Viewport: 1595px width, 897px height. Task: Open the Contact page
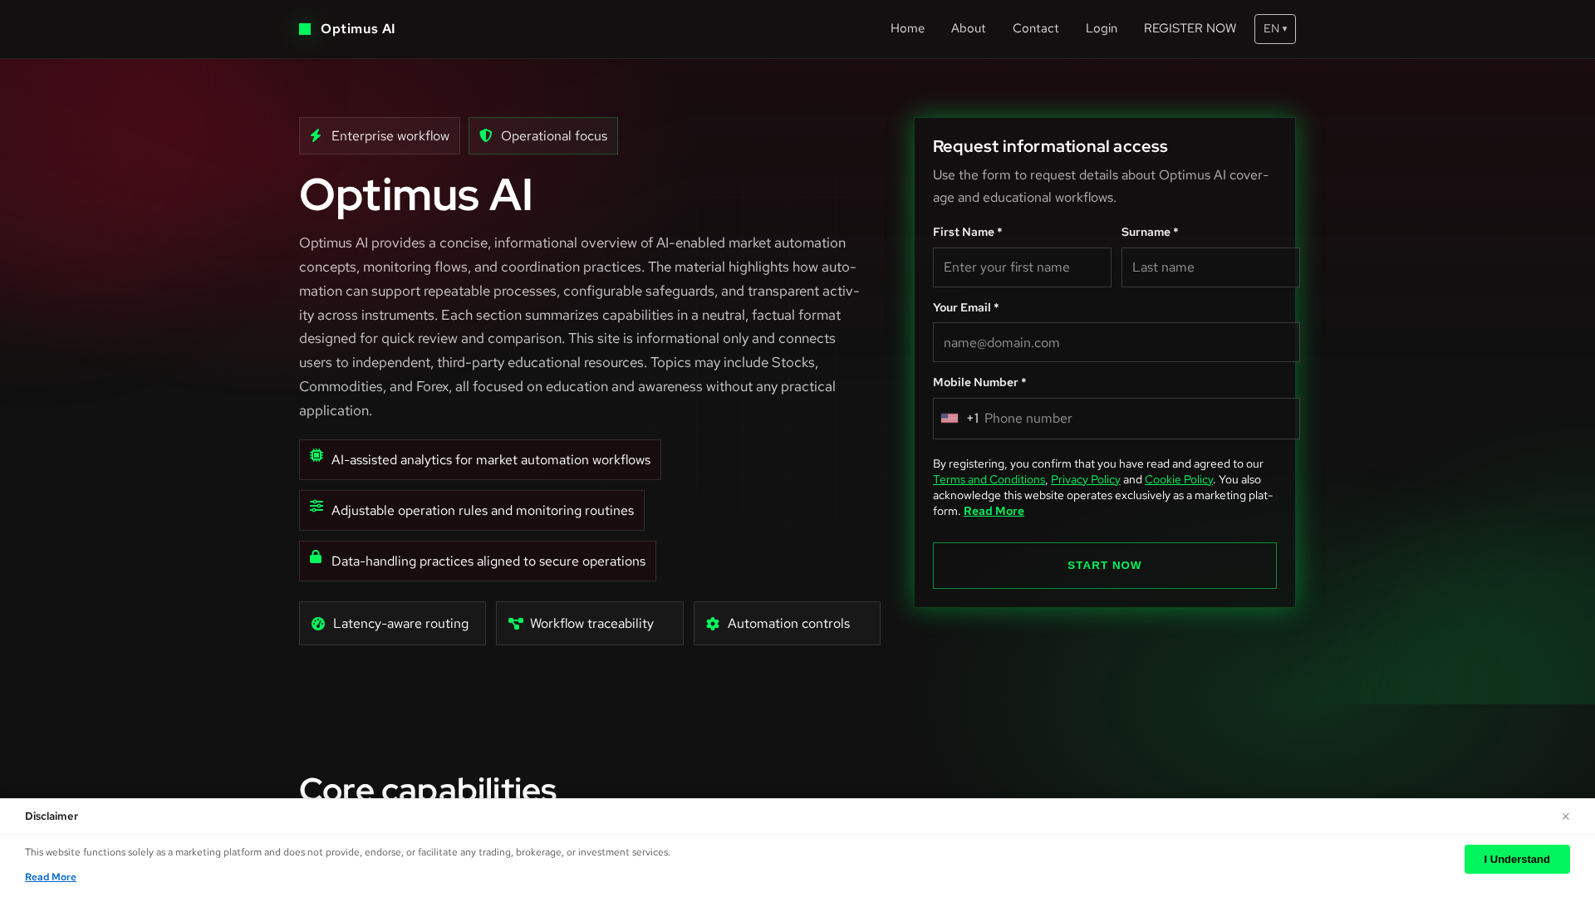(1036, 28)
